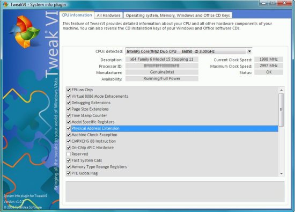Viewport: 295px width, 212px height.
Task: Toggle Model Specific Registers checkbox
Action: coord(69,122)
